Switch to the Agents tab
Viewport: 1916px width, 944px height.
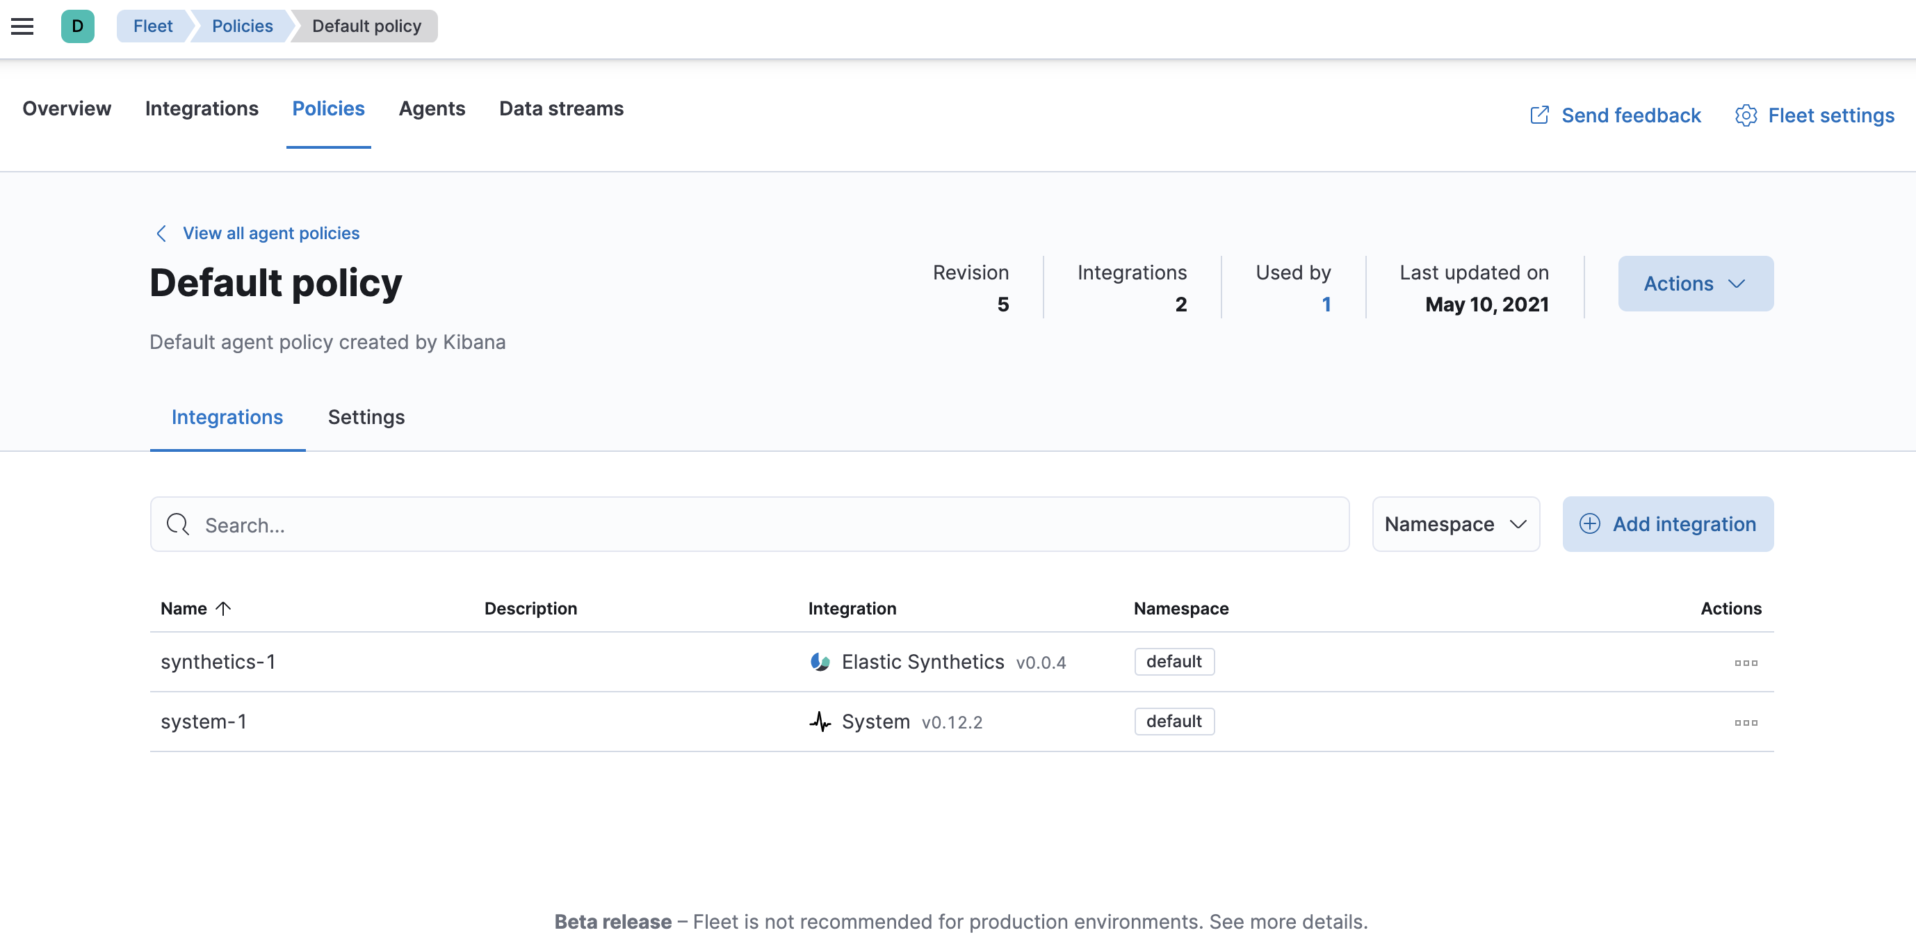pos(431,108)
